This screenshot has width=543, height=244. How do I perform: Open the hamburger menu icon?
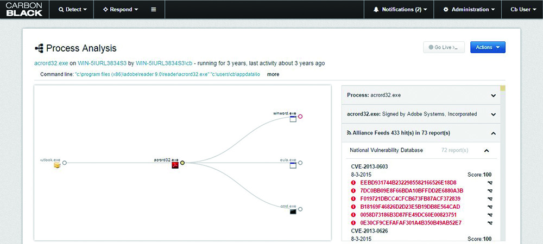point(154,10)
